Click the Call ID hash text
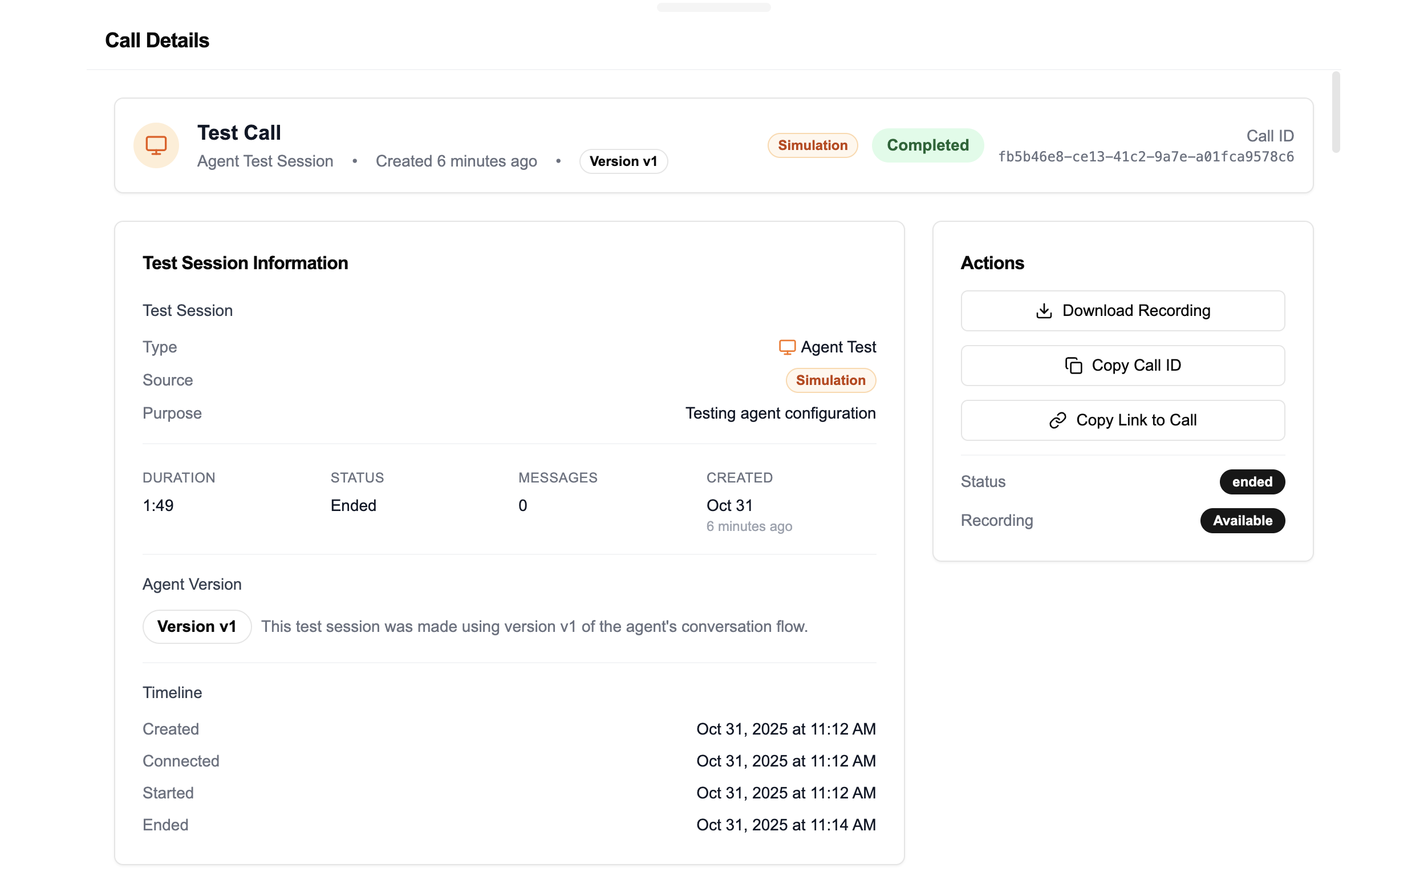Screen dimensions: 1428x876 click(1146, 157)
